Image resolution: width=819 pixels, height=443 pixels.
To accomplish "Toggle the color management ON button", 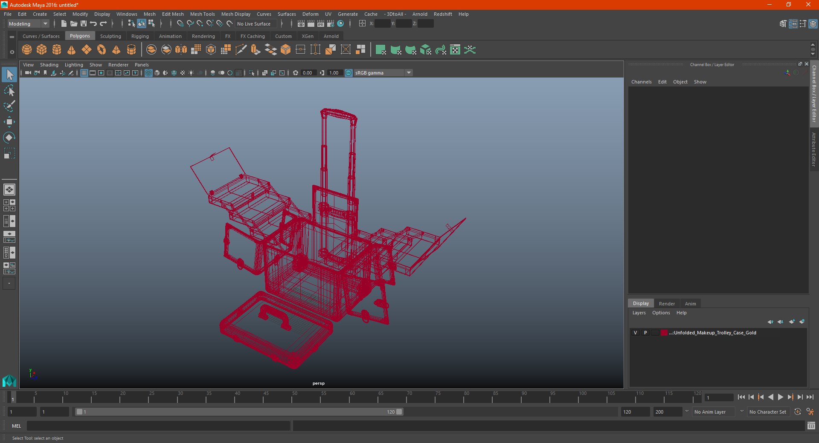I will click(x=349, y=73).
